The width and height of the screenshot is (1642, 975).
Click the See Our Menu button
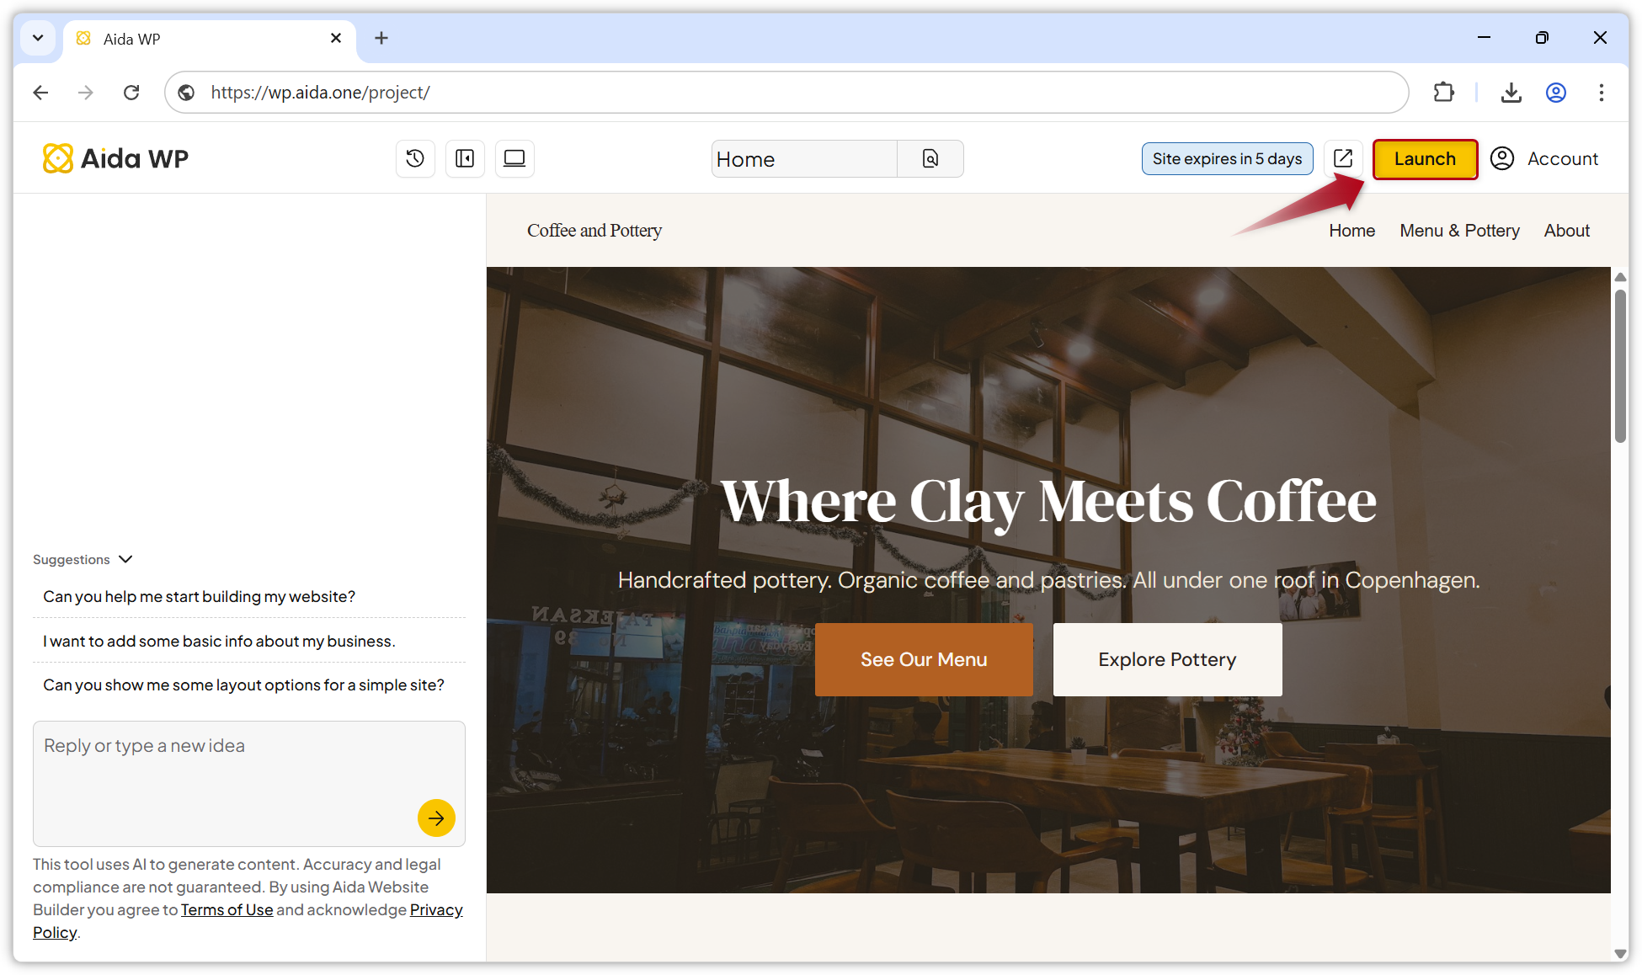tap(924, 659)
